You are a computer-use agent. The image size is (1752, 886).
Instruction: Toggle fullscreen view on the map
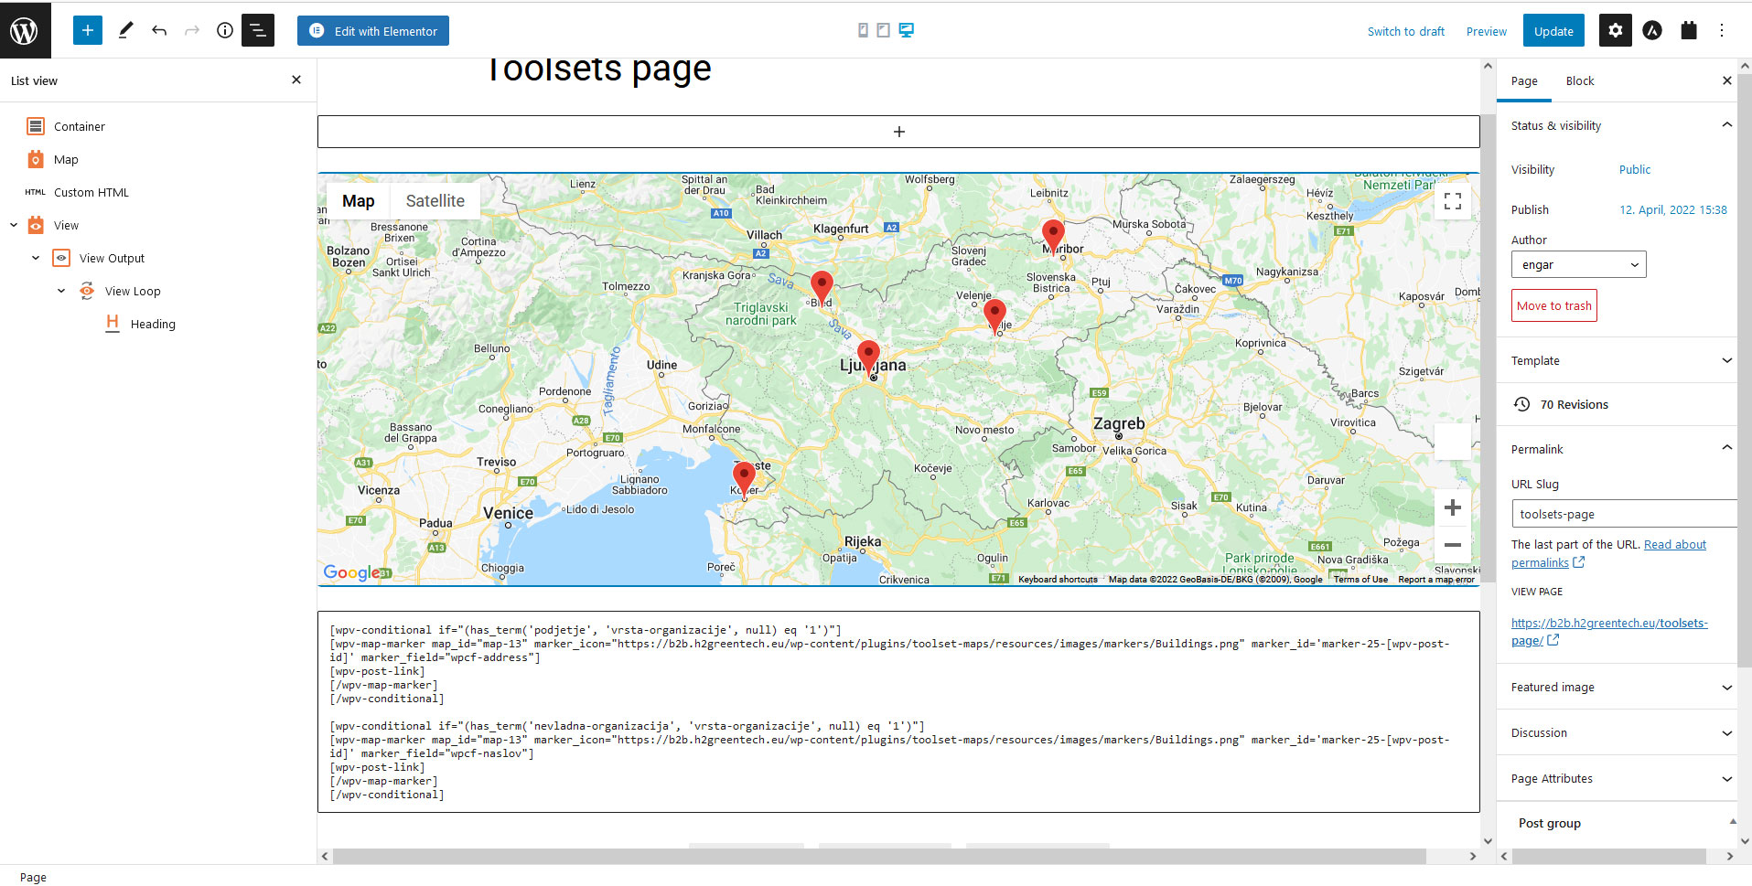click(x=1453, y=201)
